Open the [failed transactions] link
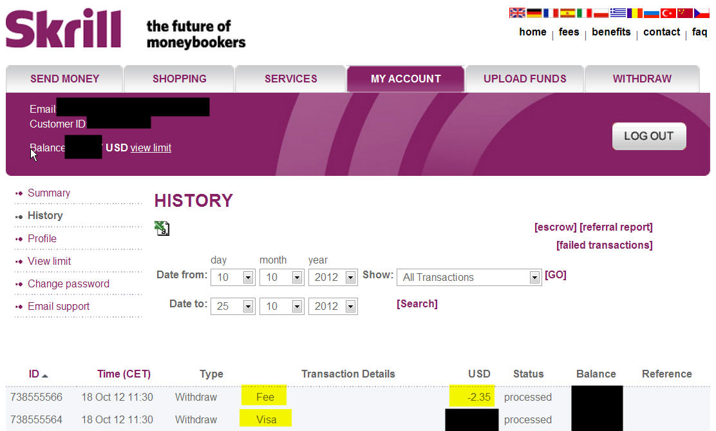The image size is (716, 431). [604, 245]
